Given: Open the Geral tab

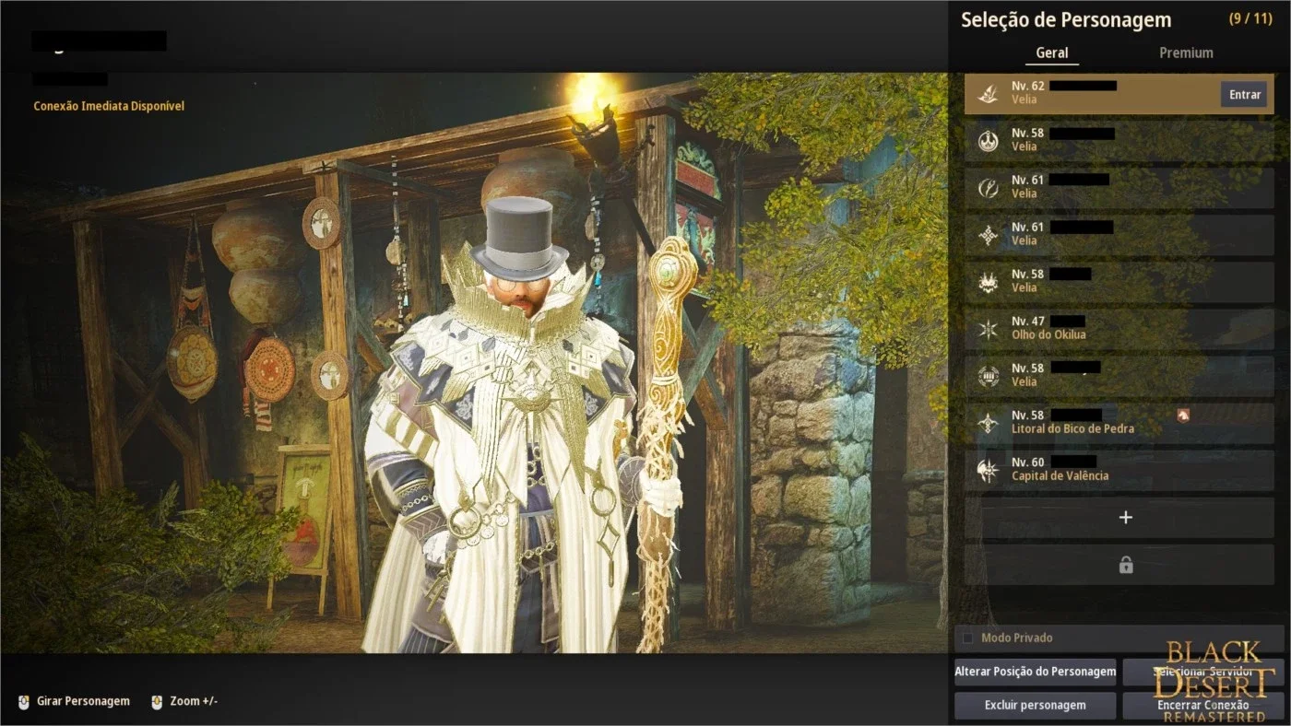Looking at the screenshot, I should [x=1051, y=53].
